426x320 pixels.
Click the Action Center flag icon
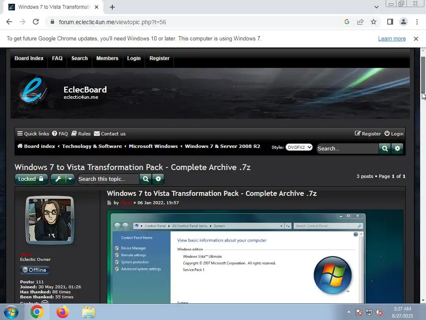[x=359, y=312]
